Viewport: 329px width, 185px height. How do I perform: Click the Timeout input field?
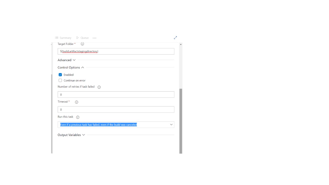(x=116, y=109)
